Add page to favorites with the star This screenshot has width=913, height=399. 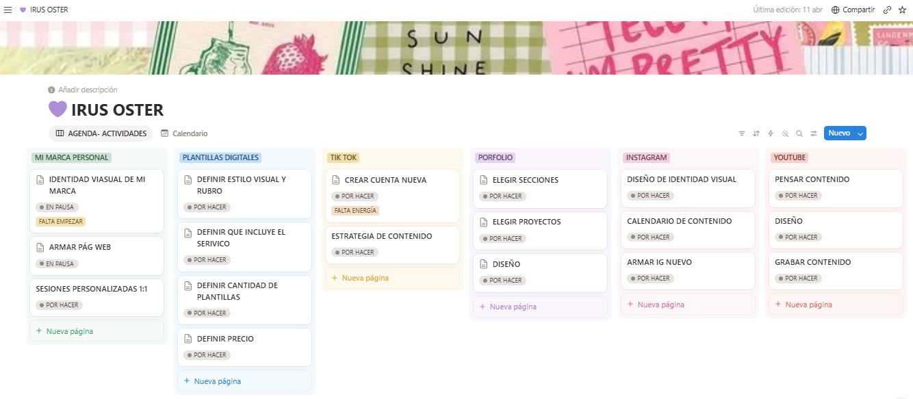(902, 10)
